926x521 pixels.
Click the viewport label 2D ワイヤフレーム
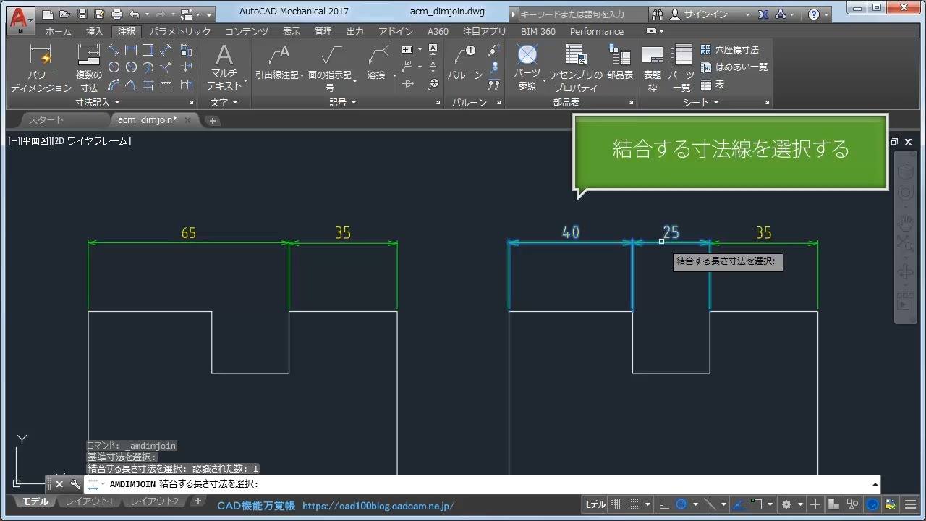pos(91,141)
